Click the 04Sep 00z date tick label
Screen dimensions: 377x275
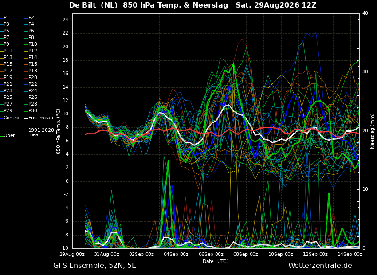176,254
